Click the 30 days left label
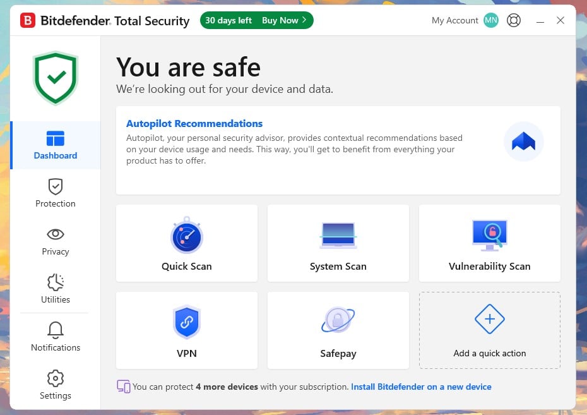The width and height of the screenshot is (587, 415). pyautogui.click(x=228, y=20)
